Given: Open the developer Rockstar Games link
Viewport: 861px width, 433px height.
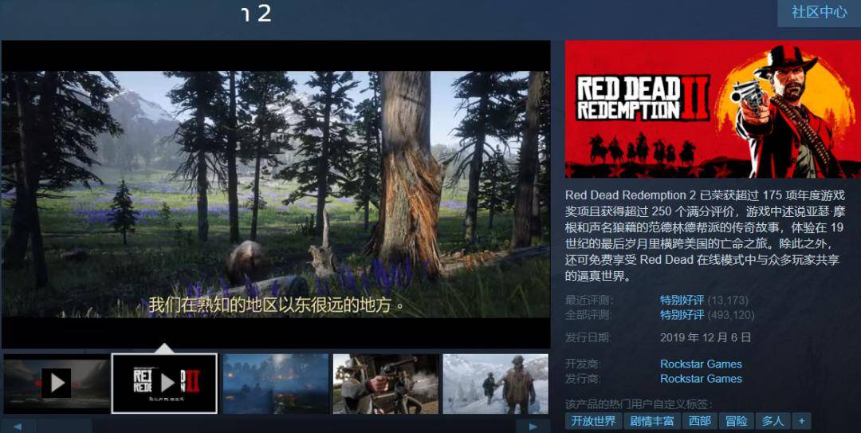Looking at the screenshot, I should tap(701, 364).
